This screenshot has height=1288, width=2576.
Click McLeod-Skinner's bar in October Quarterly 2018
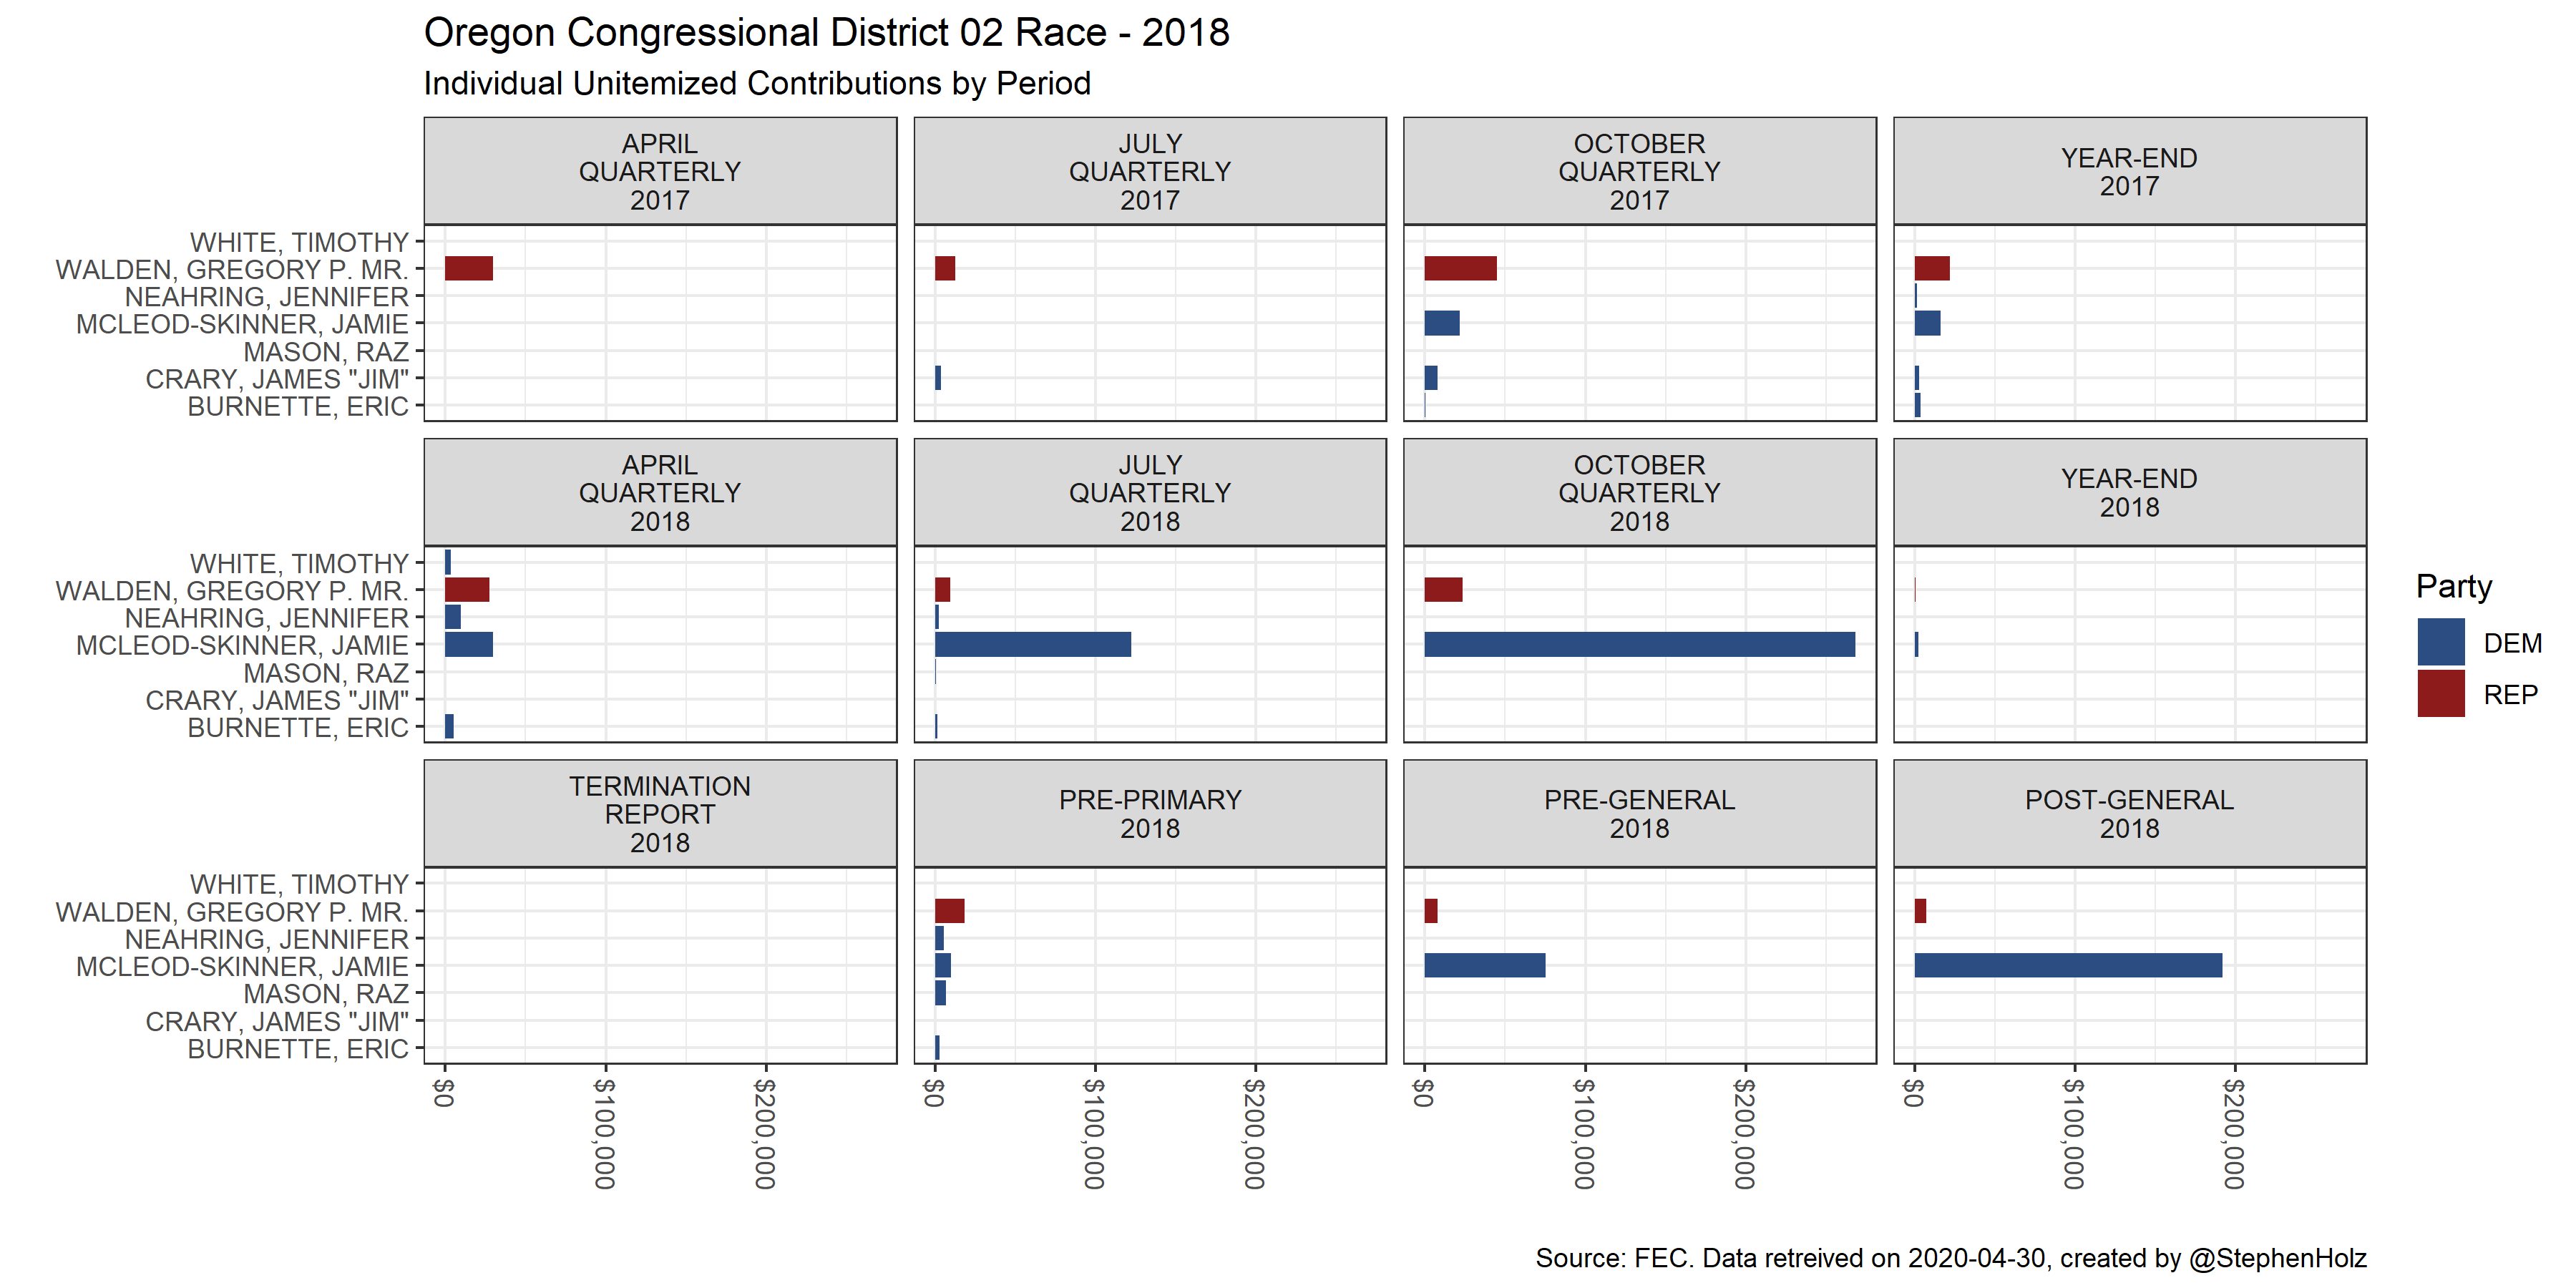(x=1639, y=644)
